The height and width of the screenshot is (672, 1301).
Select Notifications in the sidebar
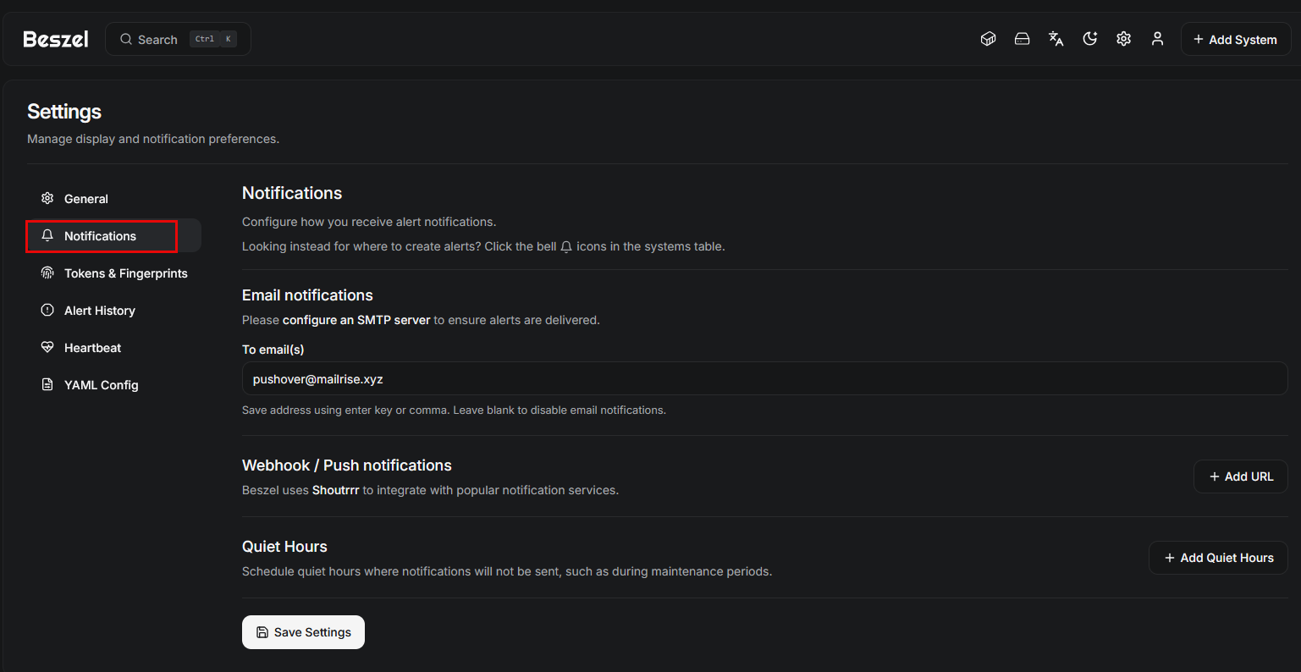100,236
